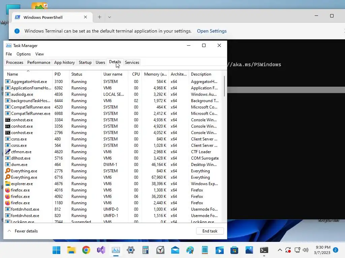Open Calculator from the taskbar
Image resolution: width=345 pixels, height=258 pixels.
point(146,250)
